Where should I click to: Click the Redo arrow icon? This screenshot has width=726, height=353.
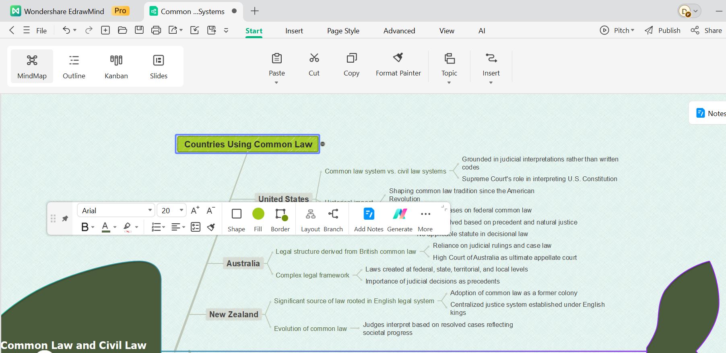(89, 30)
